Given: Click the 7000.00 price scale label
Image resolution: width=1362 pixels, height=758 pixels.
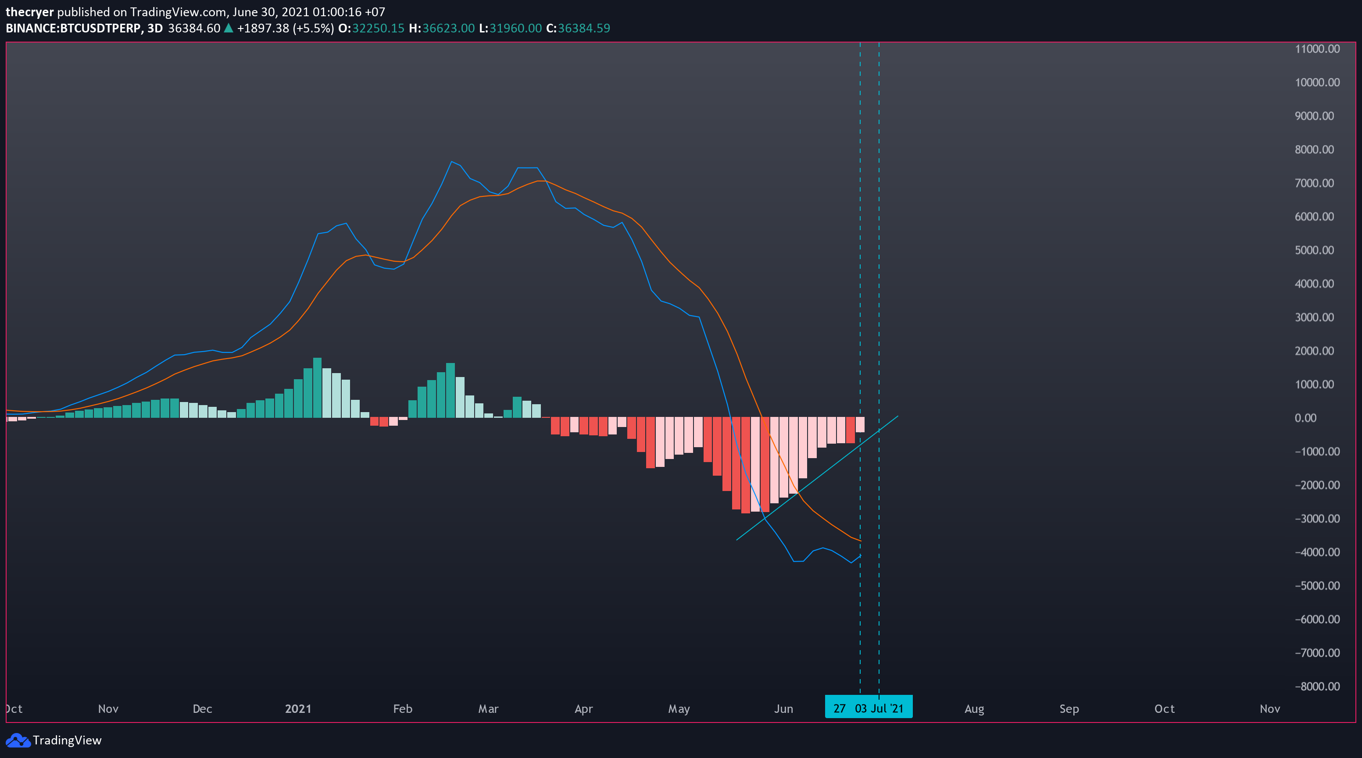Looking at the screenshot, I should 1315,183.
